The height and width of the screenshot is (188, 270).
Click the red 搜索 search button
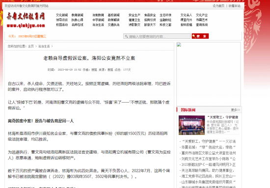coord(200,36)
